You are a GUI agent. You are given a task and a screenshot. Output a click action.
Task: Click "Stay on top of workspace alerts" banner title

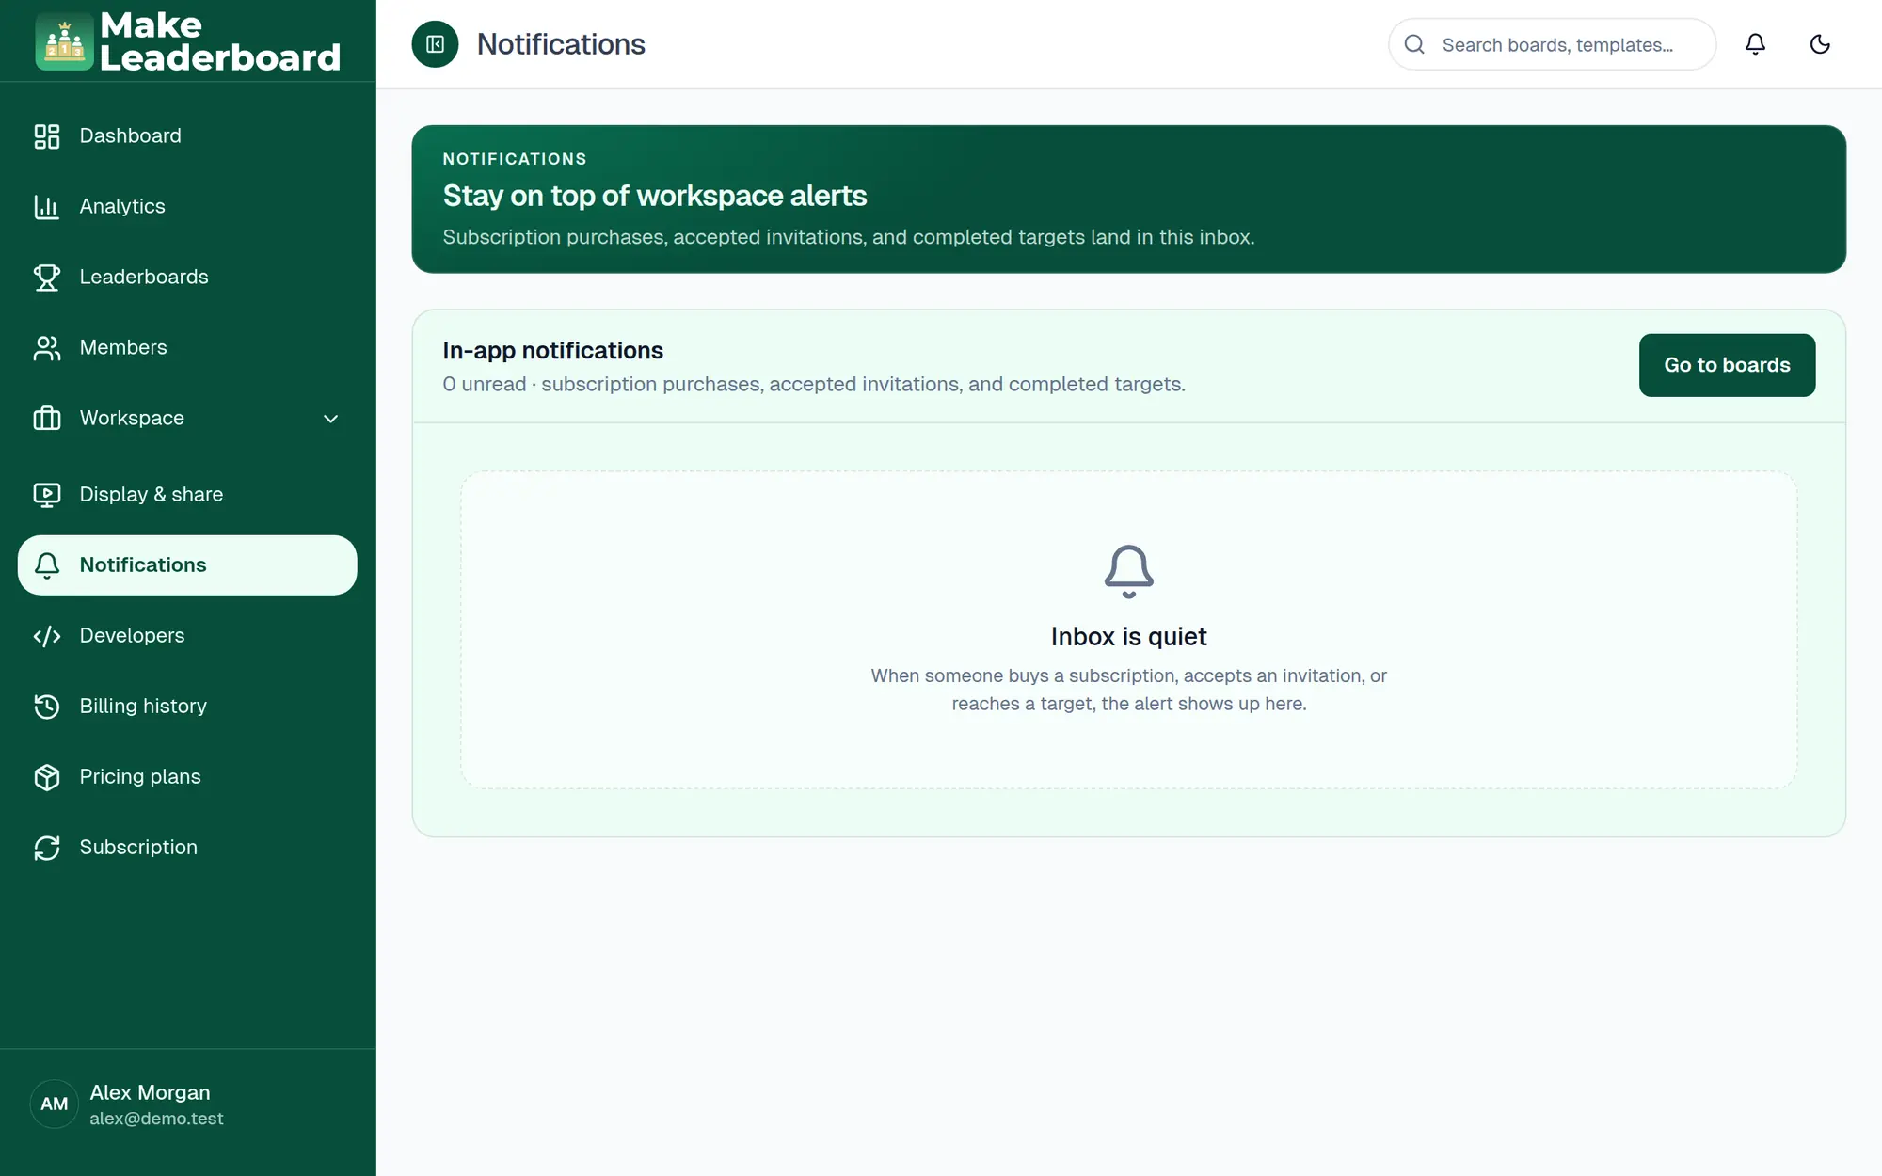point(654,196)
